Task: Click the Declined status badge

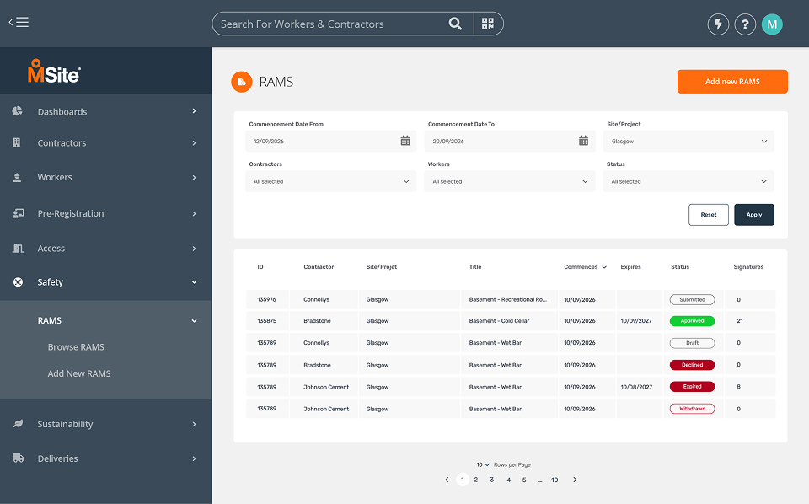Action: click(692, 365)
